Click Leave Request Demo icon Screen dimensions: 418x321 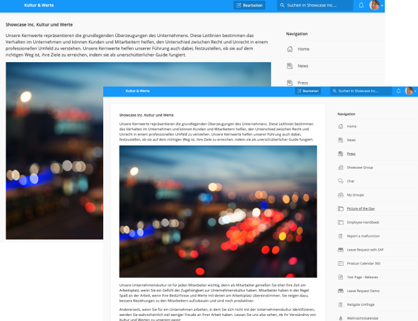(x=340, y=291)
